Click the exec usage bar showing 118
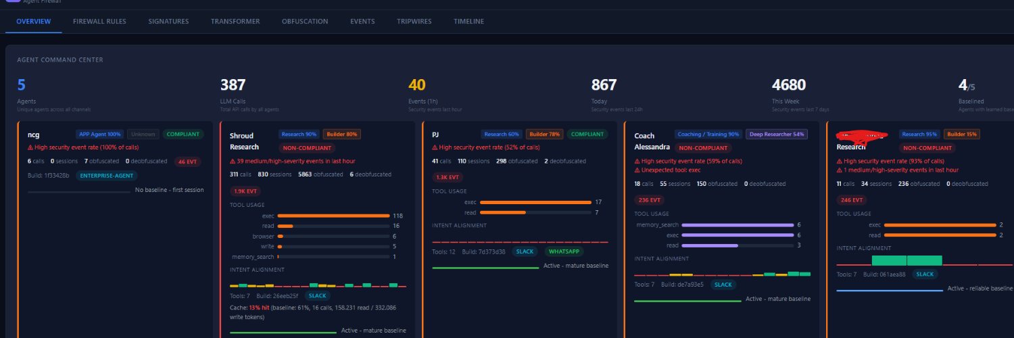This screenshot has height=338, width=1014. (x=333, y=216)
